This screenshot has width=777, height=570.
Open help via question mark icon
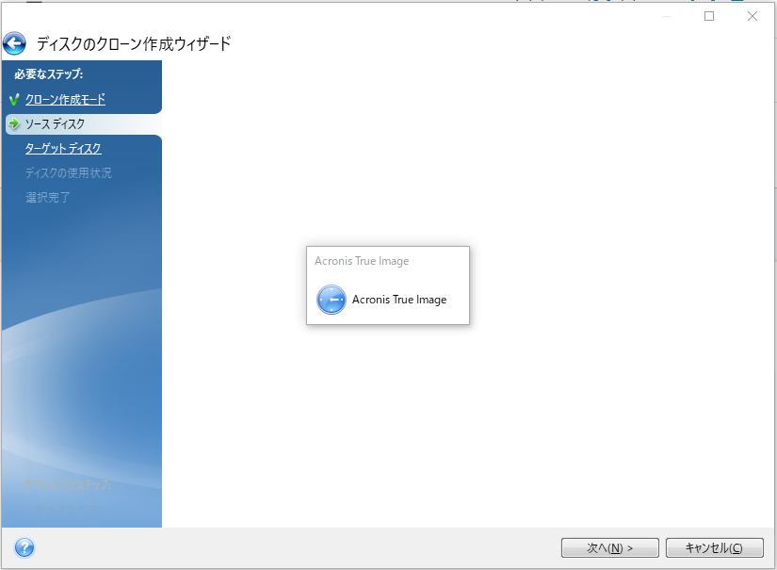(x=24, y=547)
